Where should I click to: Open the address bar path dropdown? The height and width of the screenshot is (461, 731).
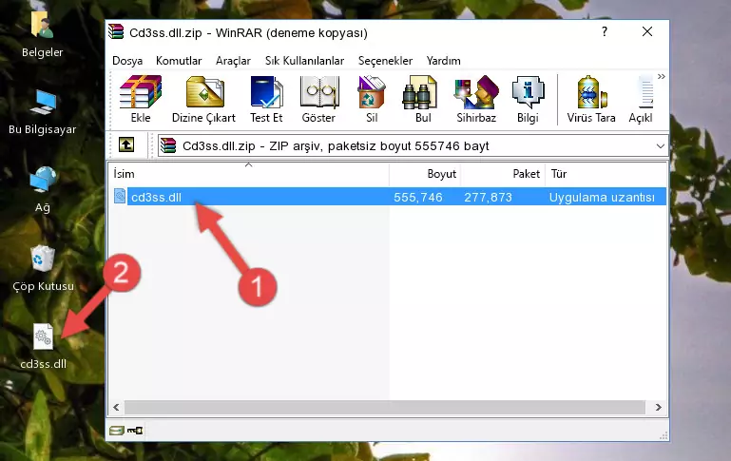[x=660, y=145]
